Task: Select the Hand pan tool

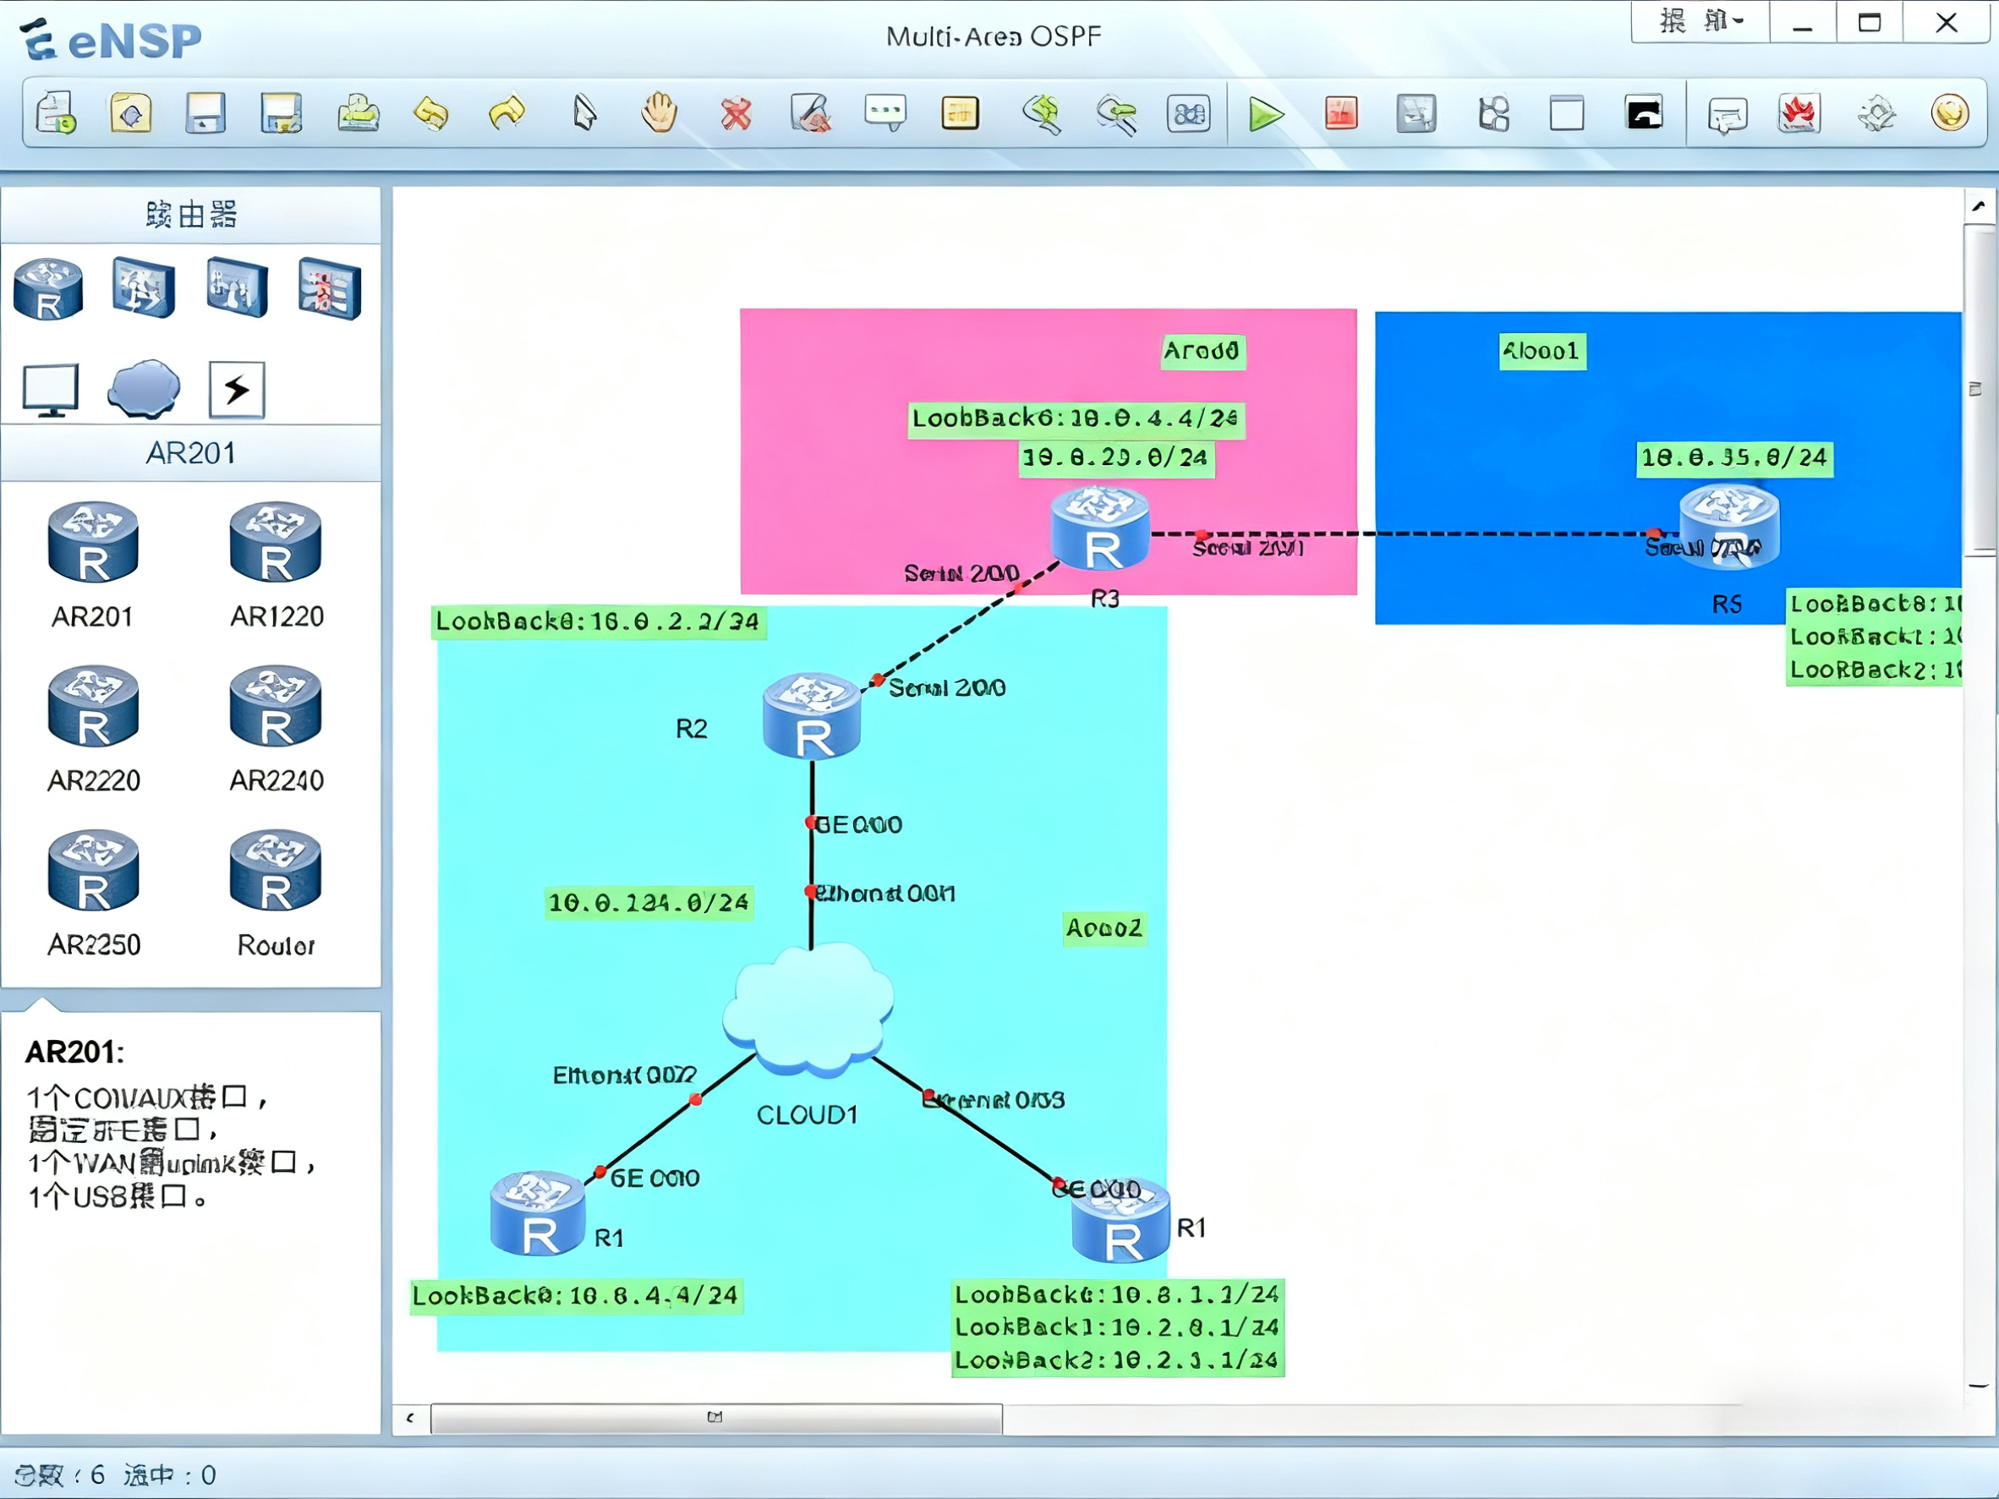Action: point(659,113)
